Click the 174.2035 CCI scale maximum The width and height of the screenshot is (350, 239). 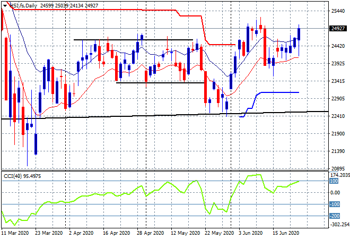click(x=340, y=175)
